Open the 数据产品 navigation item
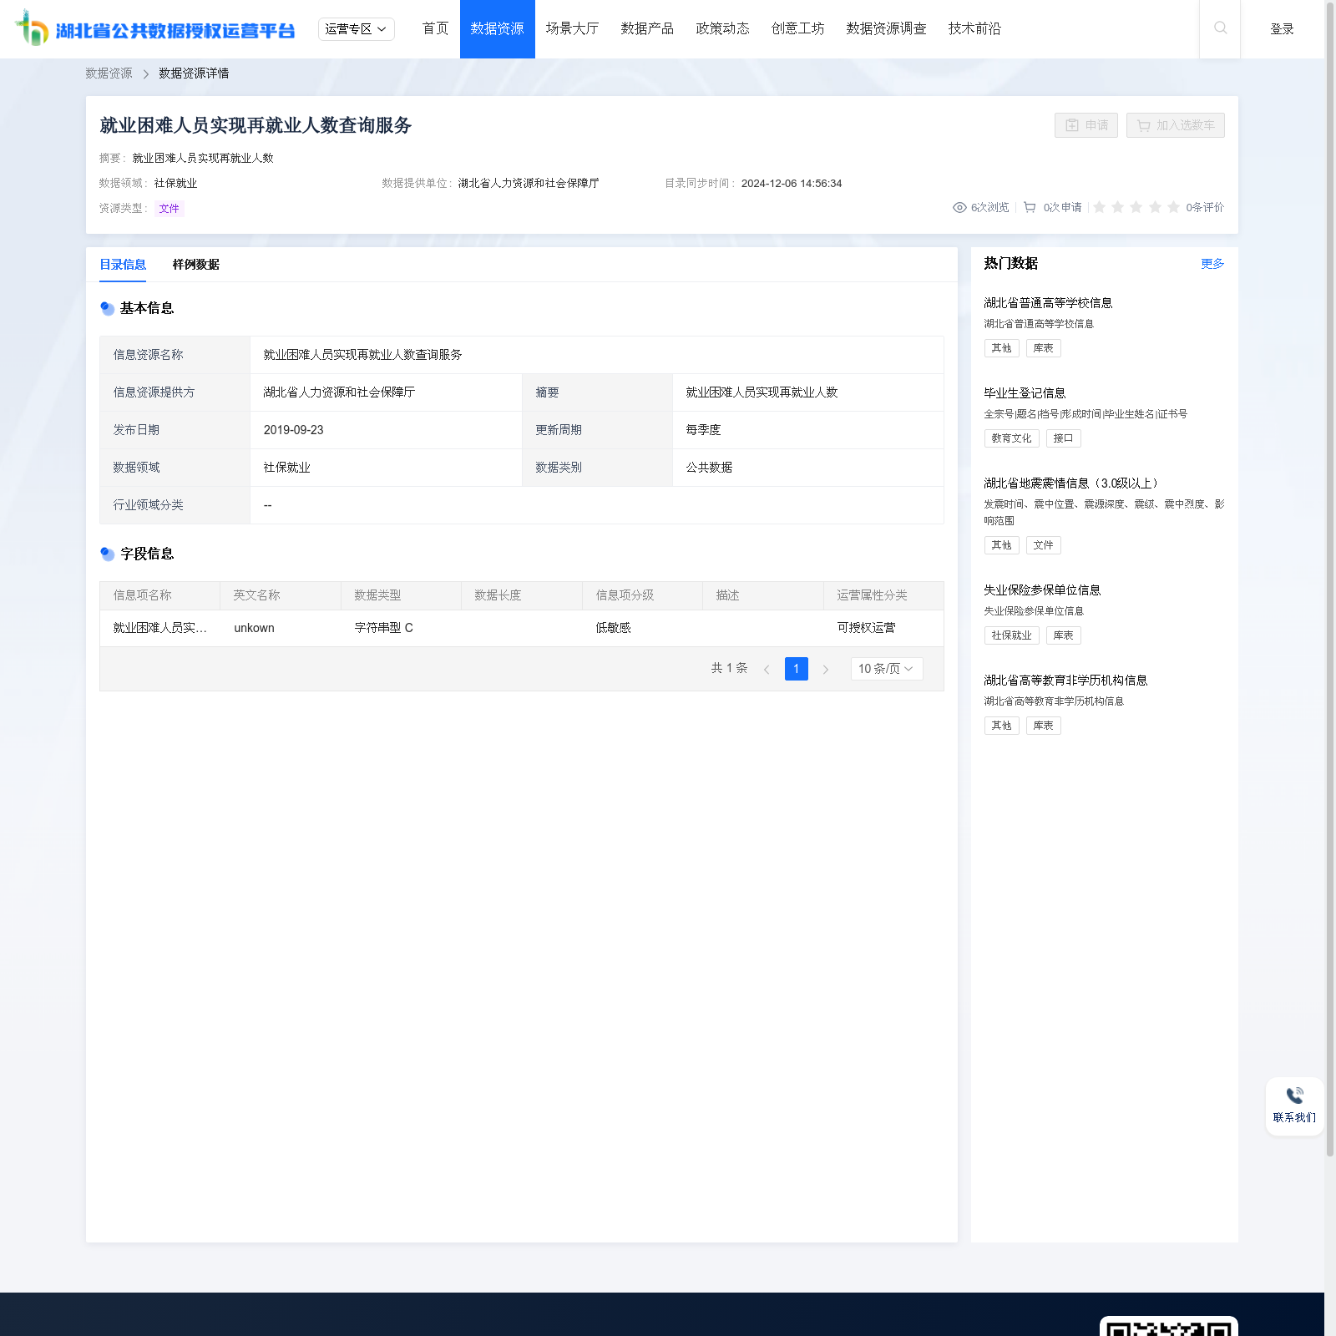Screen dimensions: 1336x1336 pos(647,29)
